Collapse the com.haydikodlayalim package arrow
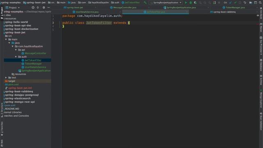Image resolution: width=263 pixels, height=148 pixels. coord(13,46)
